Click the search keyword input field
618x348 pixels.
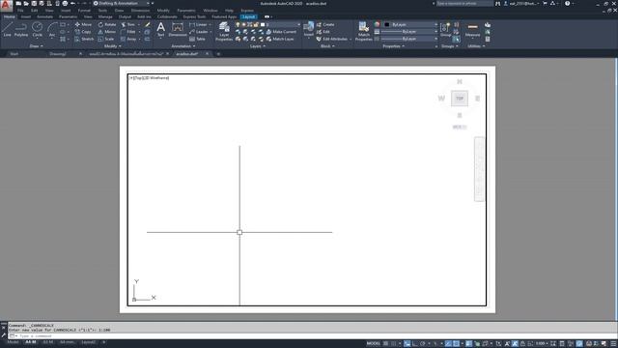464,4
